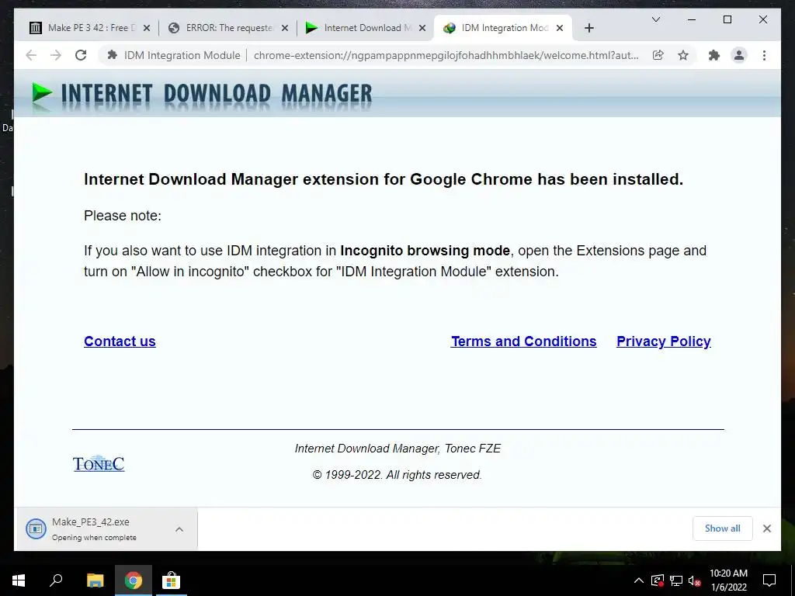Click the browser forward arrow
The width and height of the screenshot is (795, 596).
(x=56, y=55)
